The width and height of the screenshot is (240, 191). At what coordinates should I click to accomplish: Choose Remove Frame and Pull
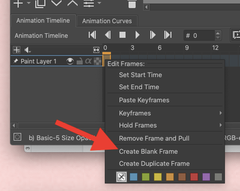pyautogui.click(x=165, y=139)
